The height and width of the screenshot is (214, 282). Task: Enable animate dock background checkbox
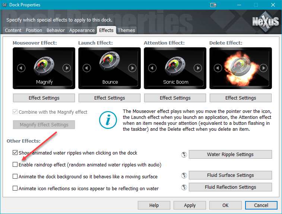click(x=15, y=176)
